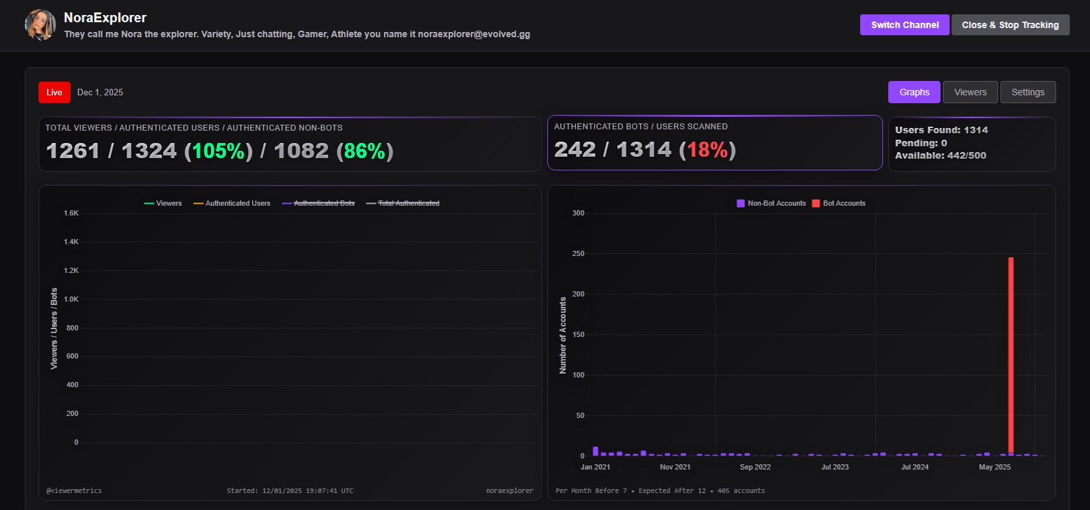
Task: Click the red Live badge
Action: click(x=54, y=92)
